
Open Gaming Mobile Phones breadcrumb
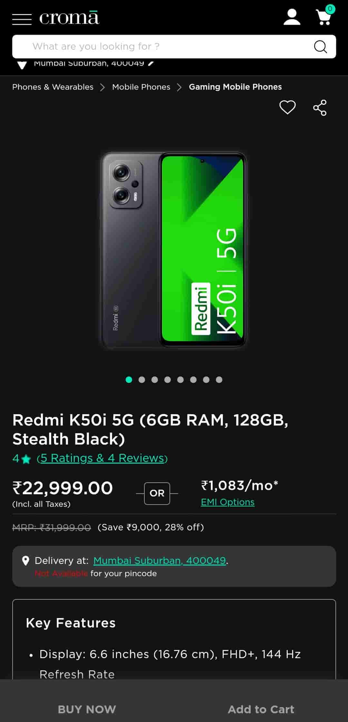coord(235,87)
